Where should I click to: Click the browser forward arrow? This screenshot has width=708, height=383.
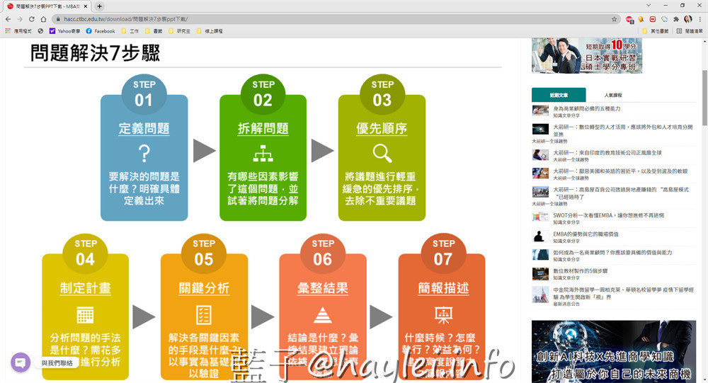20,19
